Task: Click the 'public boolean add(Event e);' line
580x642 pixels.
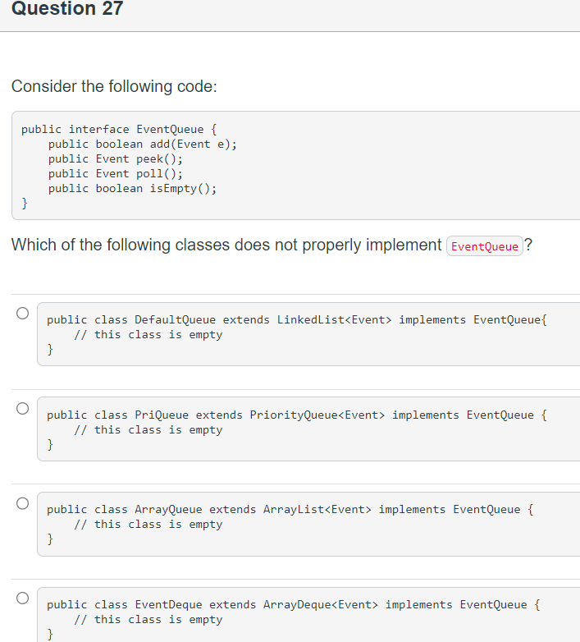Action: [x=143, y=144]
